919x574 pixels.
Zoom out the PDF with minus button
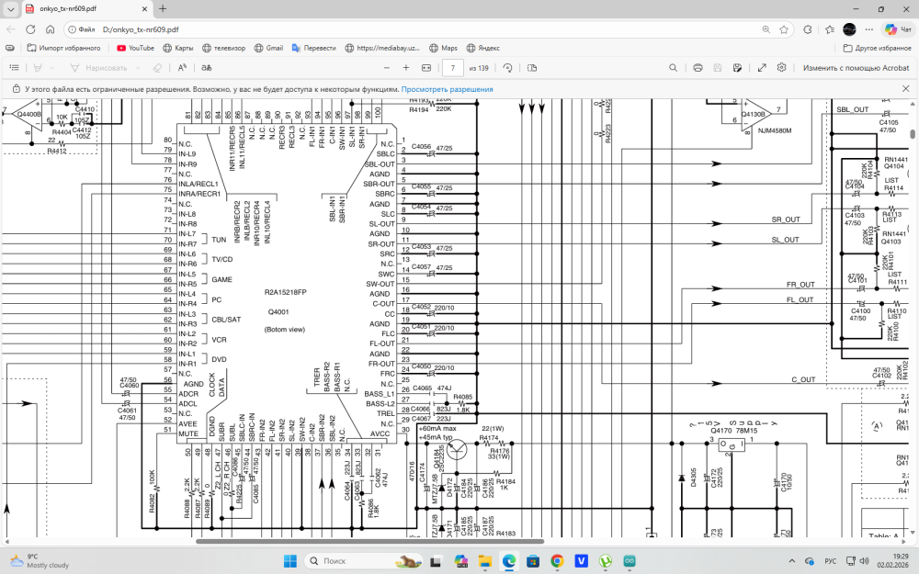tap(386, 68)
